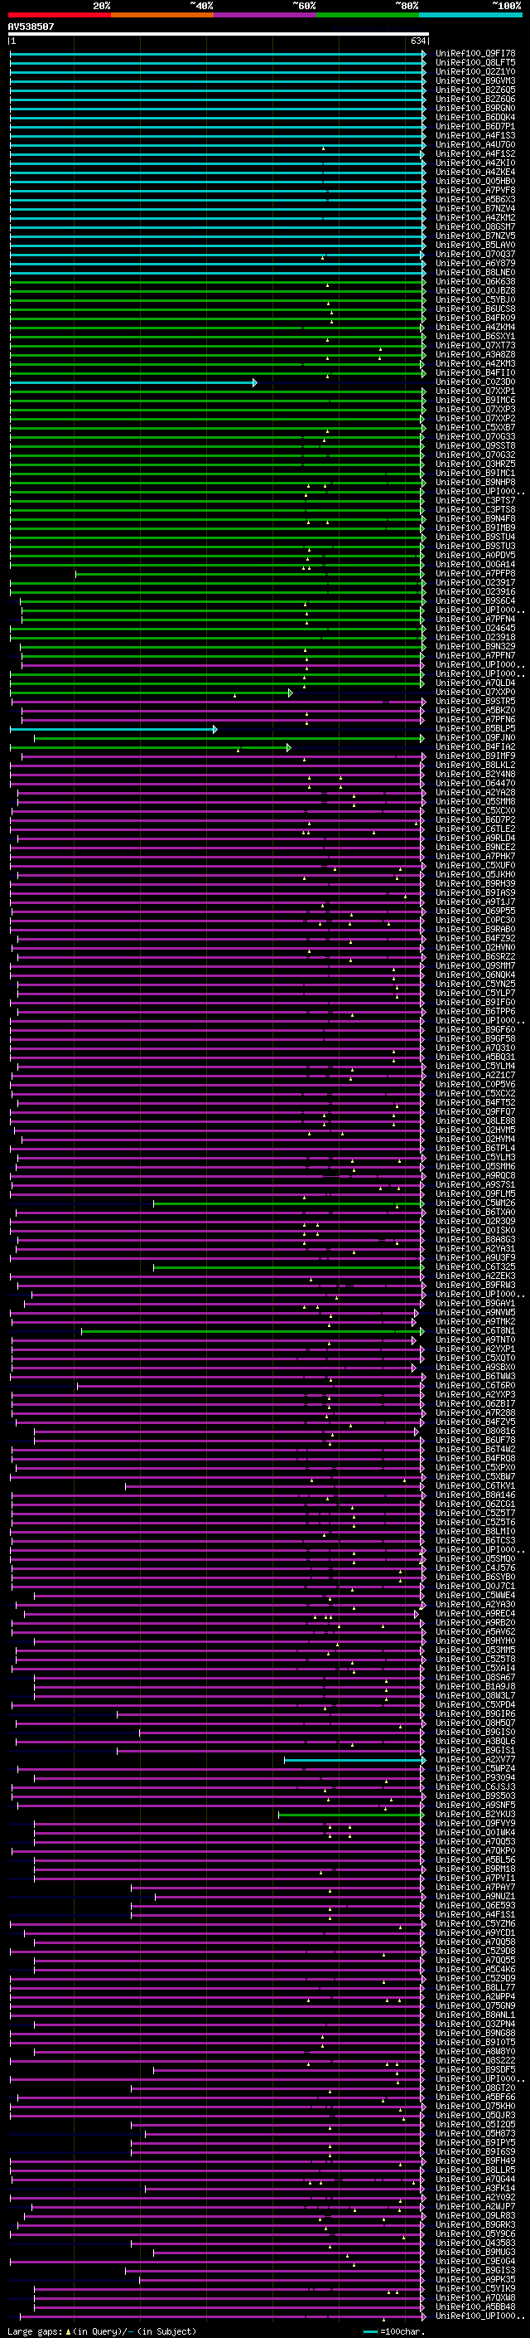Screen dimensions: 530x2338
Task: Select the UniRef100_A4U7G0 label
Action: 475,144
